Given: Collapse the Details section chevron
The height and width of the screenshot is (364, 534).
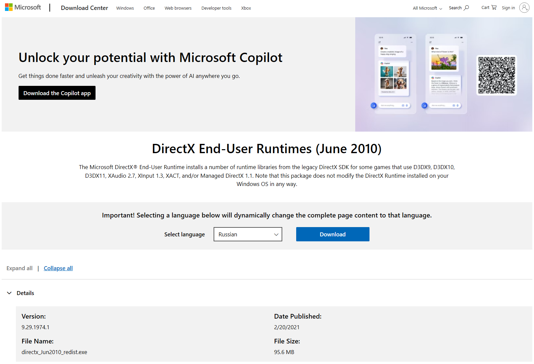Looking at the screenshot, I should coord(9,293).
